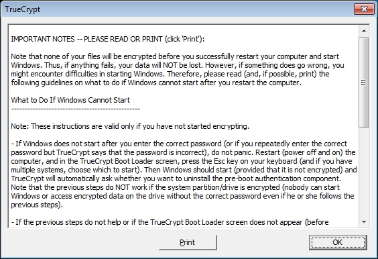Click the TrueCrypt title bar text
This screenshot has height=259, width=378.
tap(22, 9)
